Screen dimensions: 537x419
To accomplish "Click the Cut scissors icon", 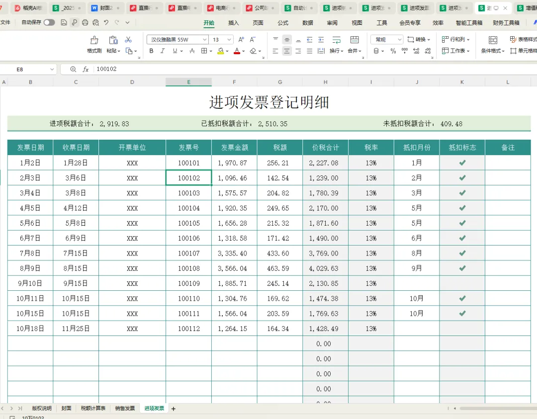I will (128, 40).
